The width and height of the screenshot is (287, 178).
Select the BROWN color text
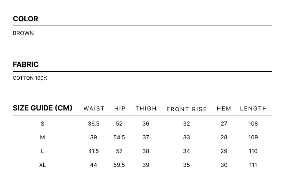(23, 33)
